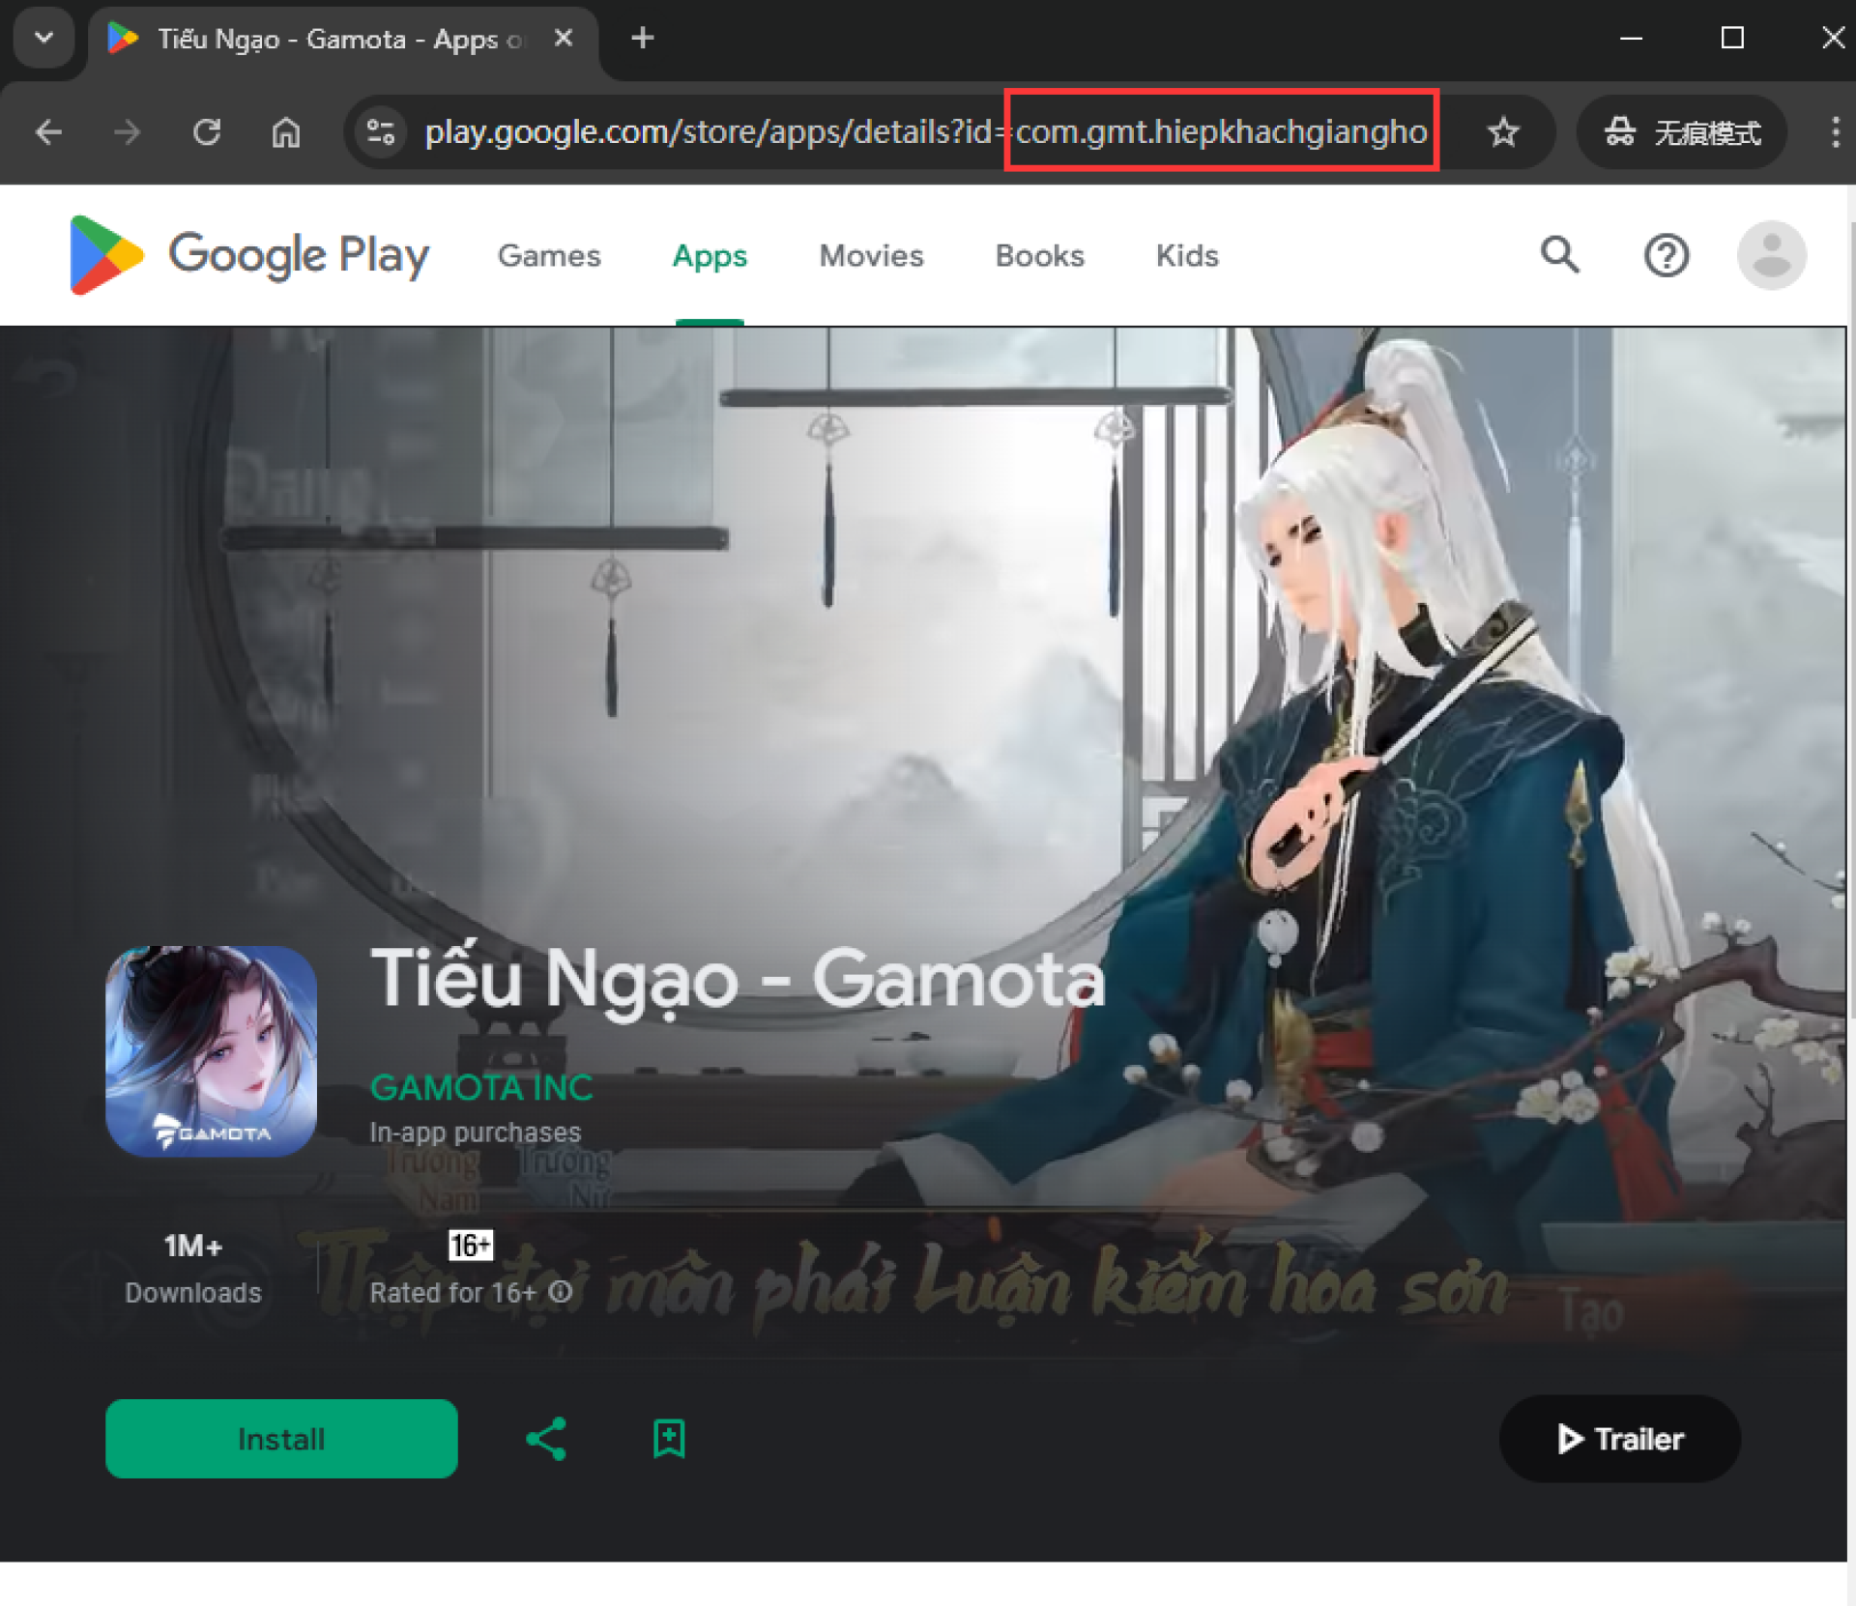The height and width of the screenshot is (1606, 1856).
Task: Share the Tiếu Ngạo app
Action: (x=545, y=1439)
